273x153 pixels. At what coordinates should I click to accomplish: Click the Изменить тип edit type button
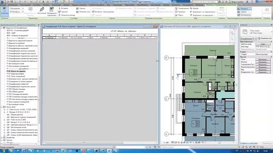(264, 39)
